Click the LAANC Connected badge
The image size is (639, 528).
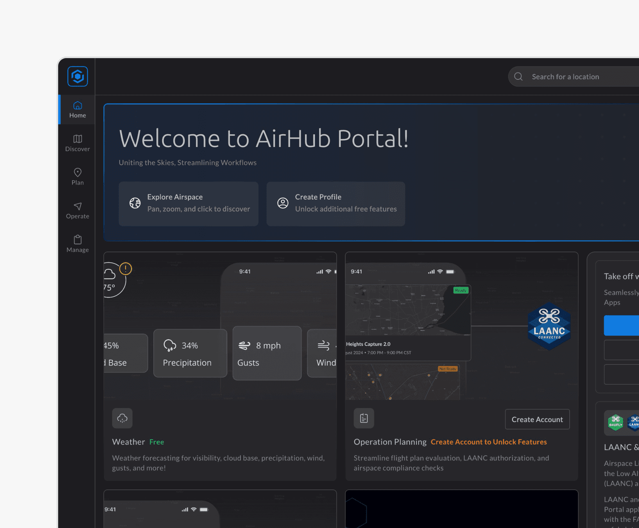(549, 326)
